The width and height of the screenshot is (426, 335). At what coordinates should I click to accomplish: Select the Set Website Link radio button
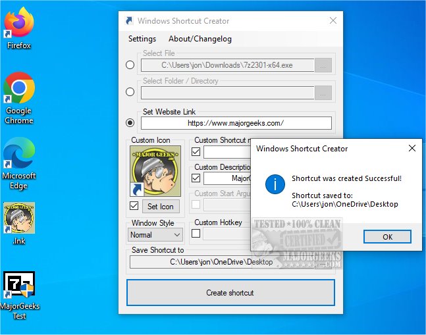(130, 123)
